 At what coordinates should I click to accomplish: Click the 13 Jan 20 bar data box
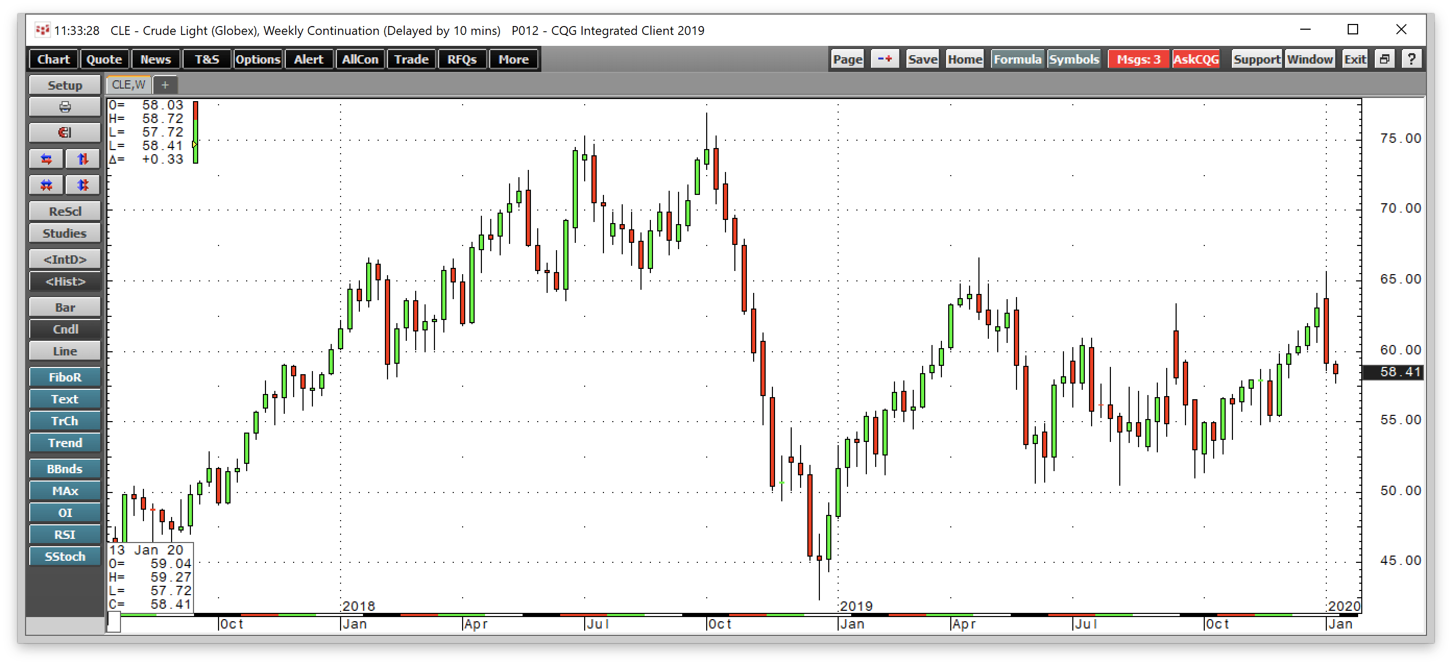click(151, 577)
